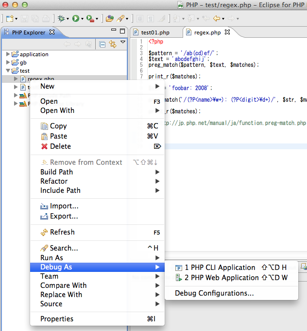Click the Last Edit Location icon
Viewport: 307px width, 331px height.
(205, 18)
